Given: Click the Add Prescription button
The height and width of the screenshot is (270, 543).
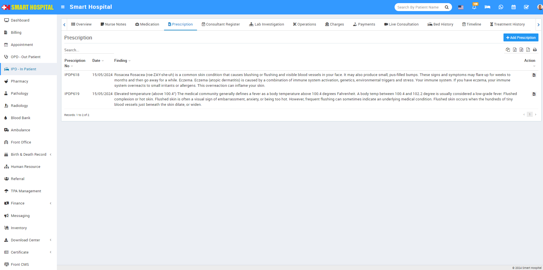Looking at the screenshot, I should 521,37.
